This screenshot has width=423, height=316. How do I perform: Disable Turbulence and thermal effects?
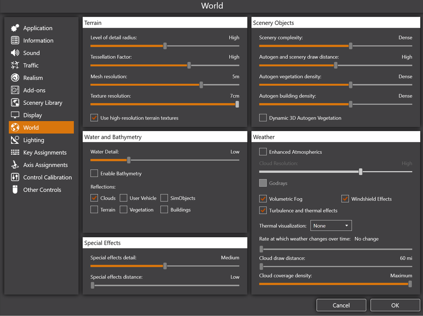(x=263, y=210)
